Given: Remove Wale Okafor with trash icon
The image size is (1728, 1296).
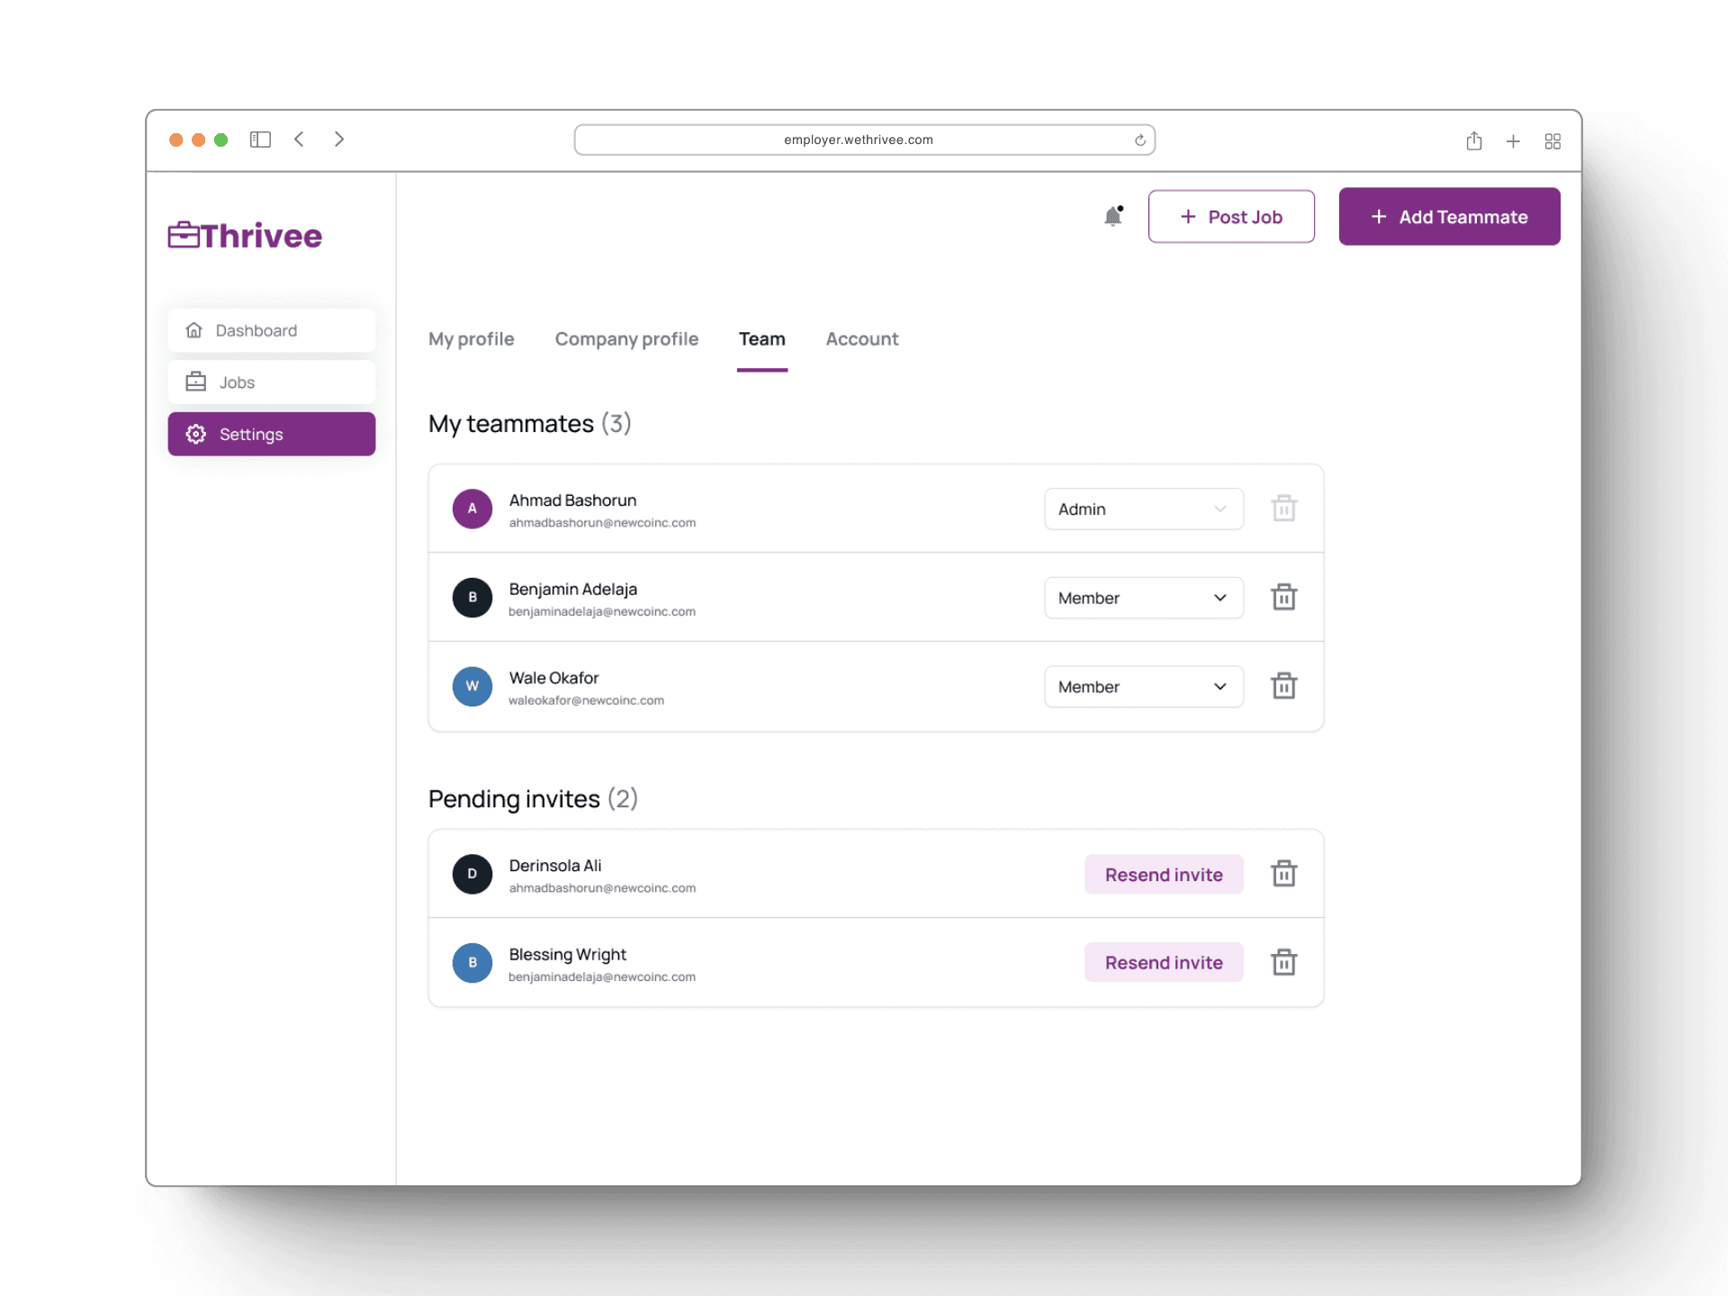Looking at the screenshot, I should coord(1283,686).
